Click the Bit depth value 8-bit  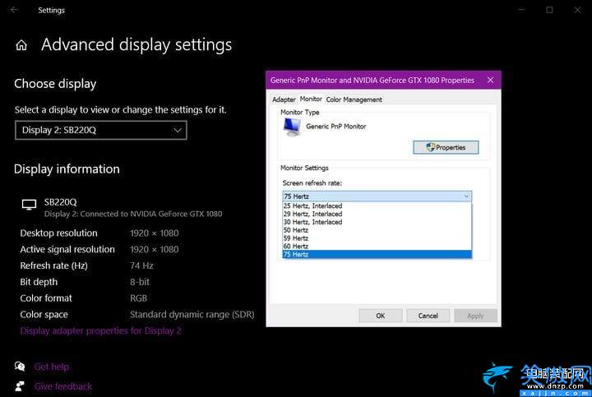(x=140, y=282)
